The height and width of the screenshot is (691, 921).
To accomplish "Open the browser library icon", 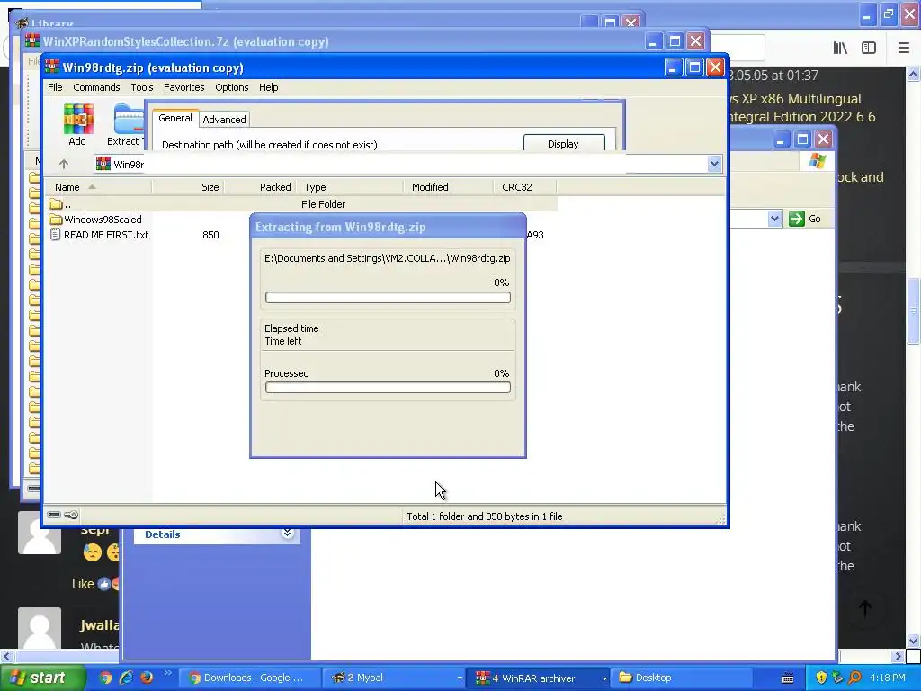I will pyautogui.click(x=841, y=48).
